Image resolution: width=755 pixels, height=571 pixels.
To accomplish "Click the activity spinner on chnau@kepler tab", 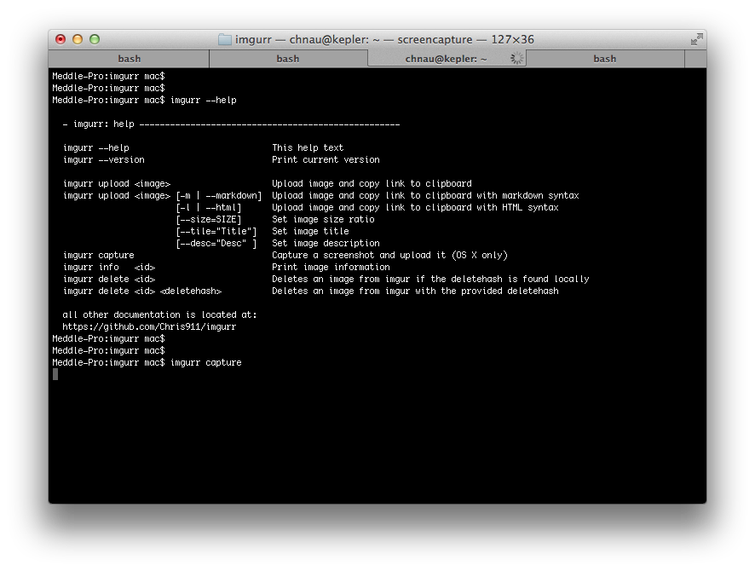I will tap(516, 58).
